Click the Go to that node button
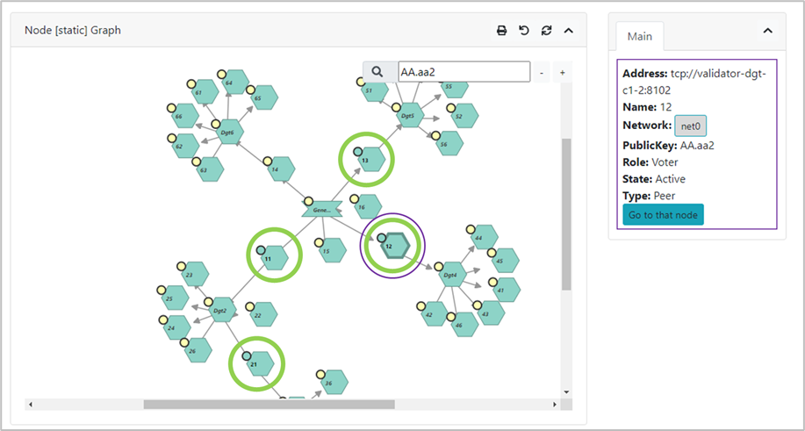 [663, 215]
